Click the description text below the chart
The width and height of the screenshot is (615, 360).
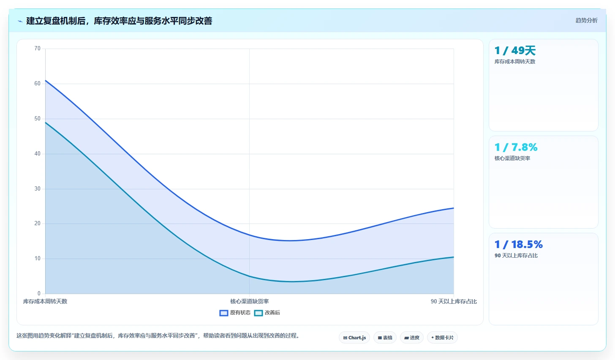pyautogui.click(x=158, y=336)
